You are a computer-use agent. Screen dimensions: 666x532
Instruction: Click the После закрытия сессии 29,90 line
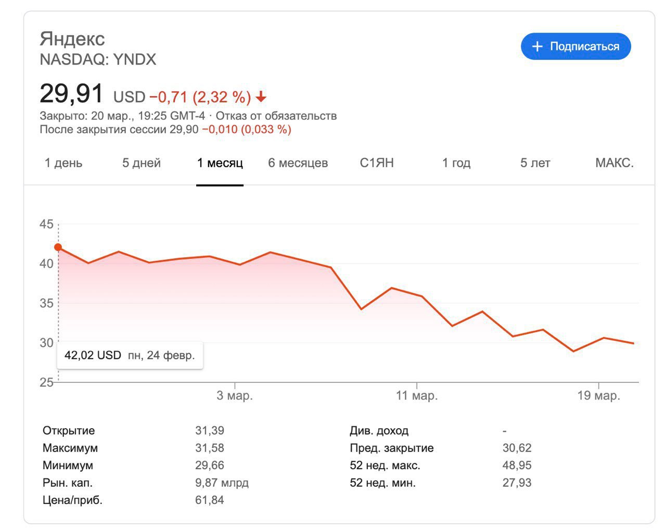click(165, 129)
